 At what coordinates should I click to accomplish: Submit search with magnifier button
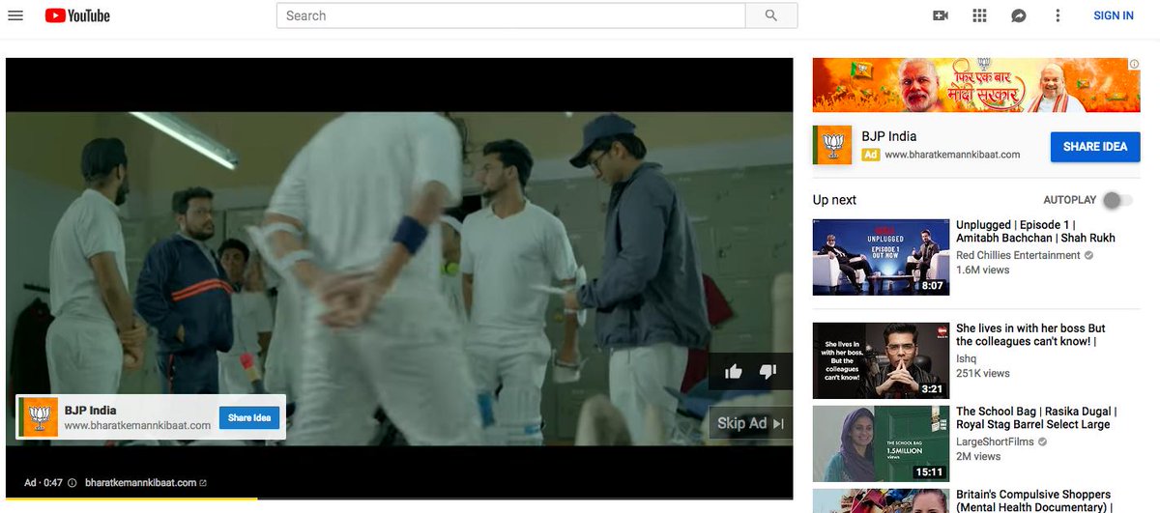[771, 15]
